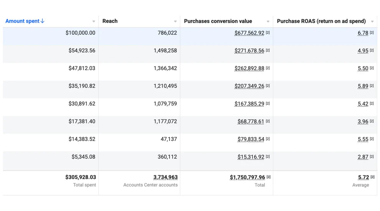
Task: Open the Reach column dropdown arrow
Action: pyautogui.click(x=175, y=21)
